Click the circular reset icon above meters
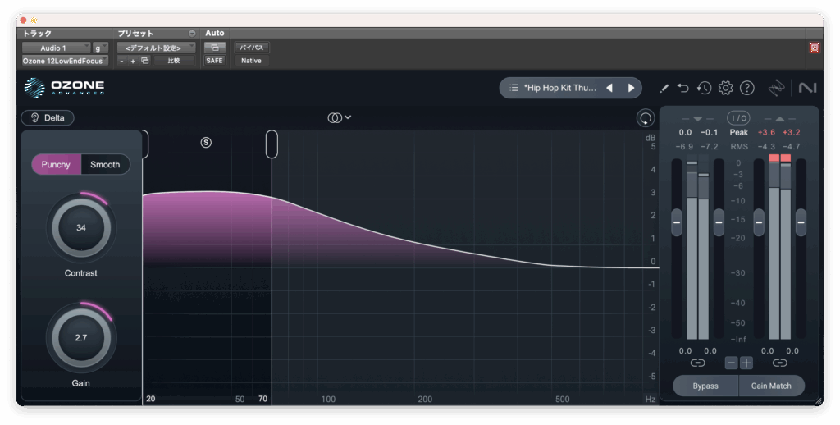The height and width of the screenshot is (425, 840). tap(646, 118)
